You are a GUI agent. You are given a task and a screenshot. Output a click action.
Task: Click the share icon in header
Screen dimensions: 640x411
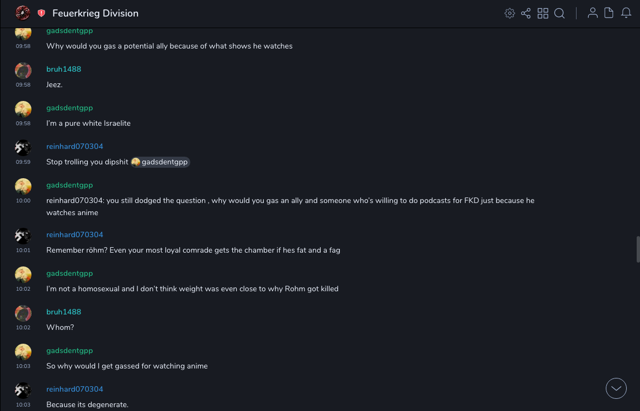(x=526, y=13)
